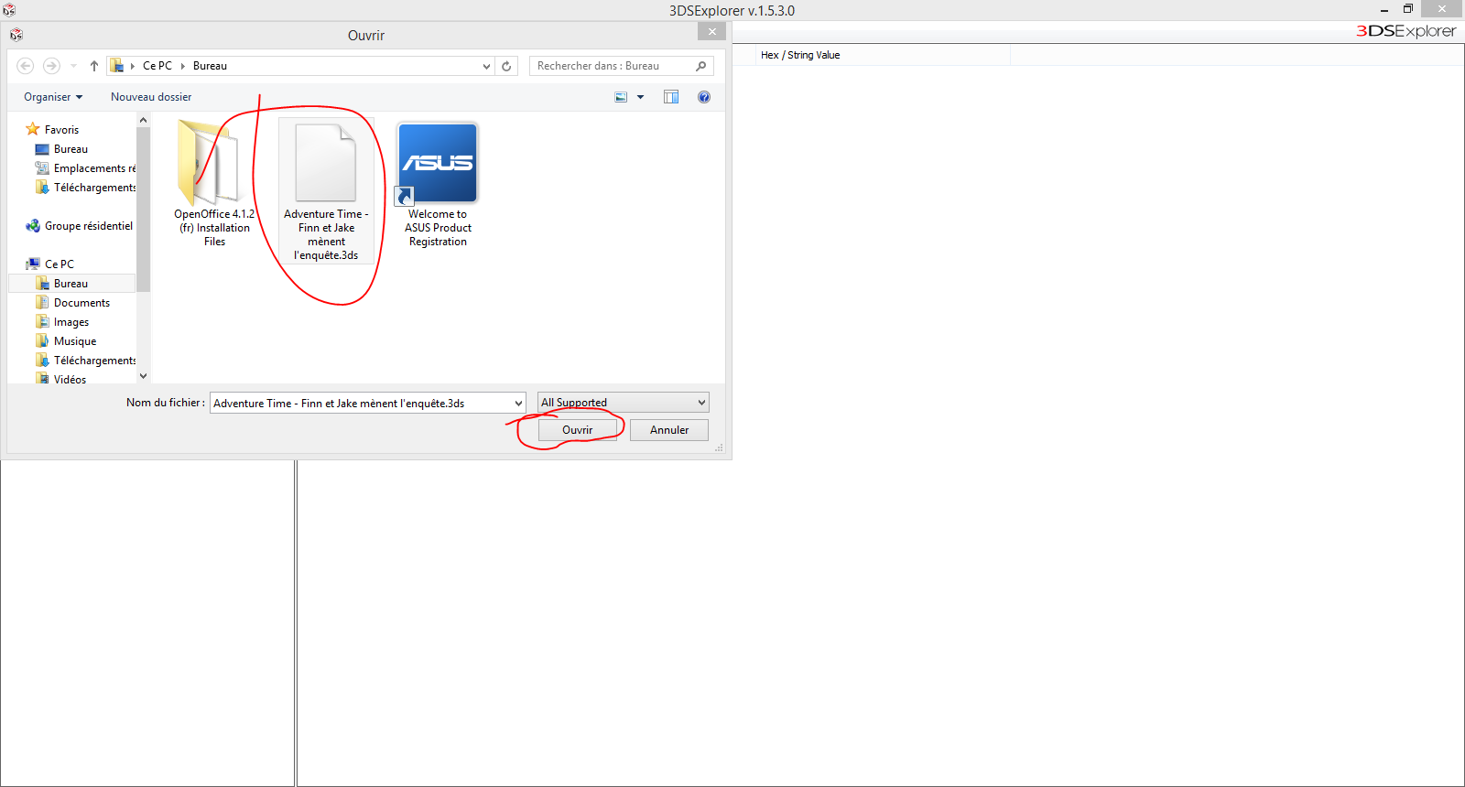This screenshot has width=1465, height=787.
Task: Go forward in the file dialog
Action: (52, 66)
